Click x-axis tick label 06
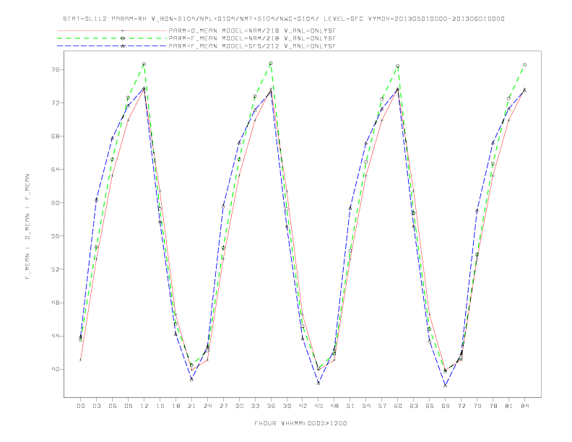This screenshot has height=442, width=572. point(113,406)
